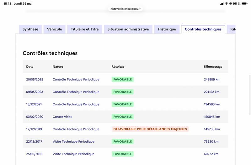The width and height of the screenshot is (251, 165).
Task: Click the DÉFAVORABLE POUR DÉFAILLANCES MAJEURES badge
Action: click(x=150, y=129)
